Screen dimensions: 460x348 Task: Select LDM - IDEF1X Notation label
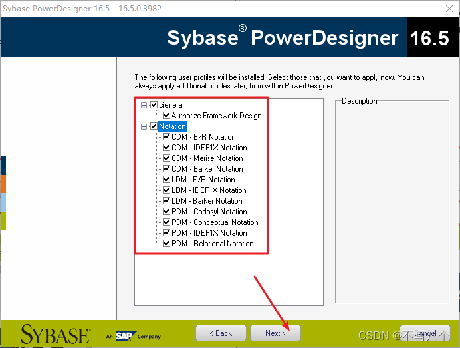[209, 190]
